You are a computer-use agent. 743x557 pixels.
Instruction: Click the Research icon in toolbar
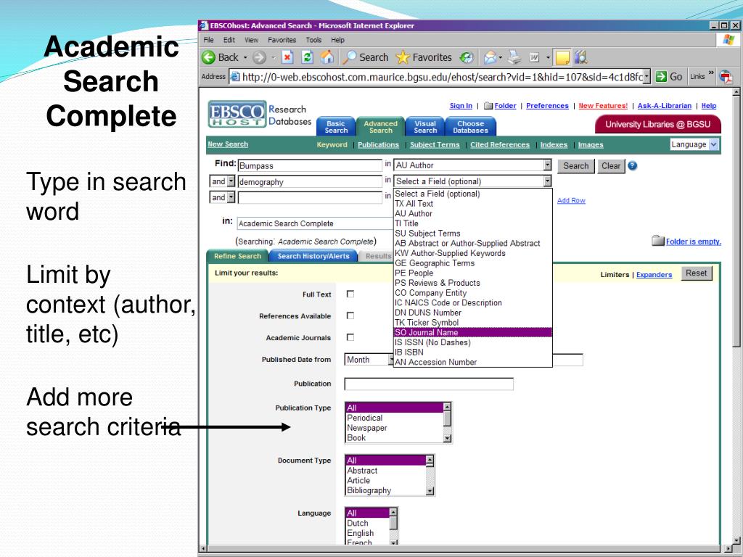(x=581, y=58)
